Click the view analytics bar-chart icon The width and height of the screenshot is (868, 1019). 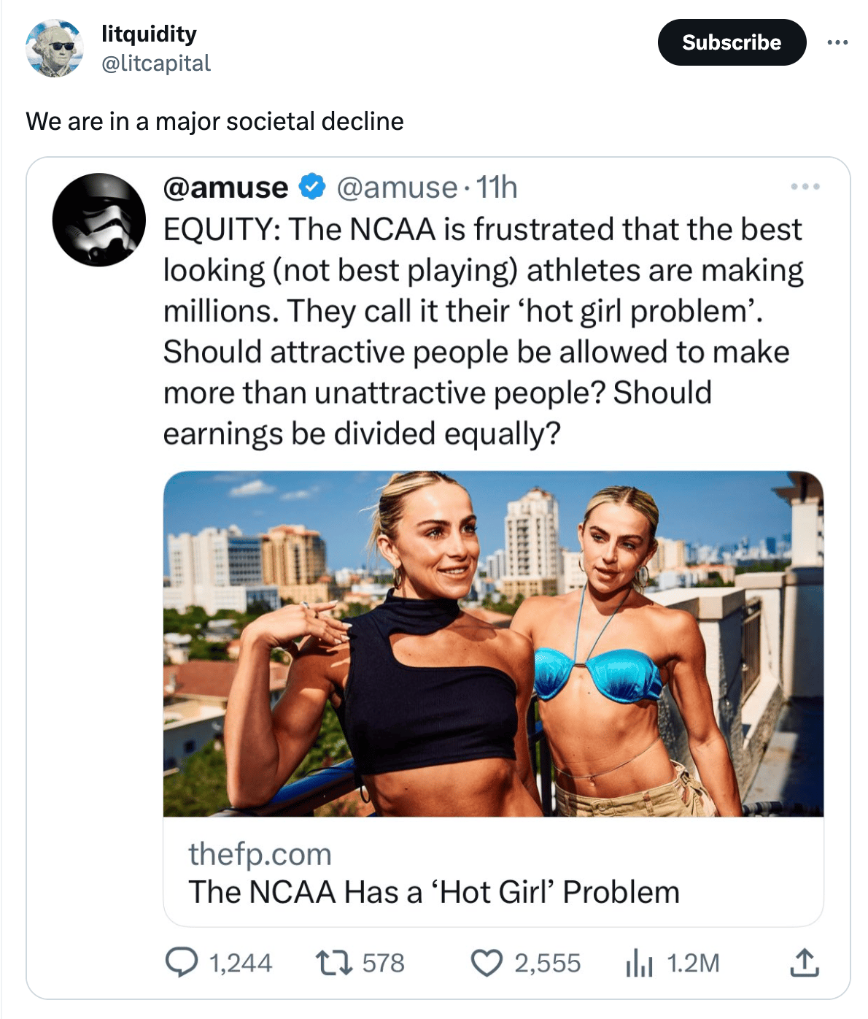point(638,963)
